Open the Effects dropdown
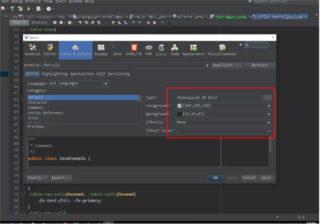The width and height of the screenshot is (320, 224). click(269, 122)
